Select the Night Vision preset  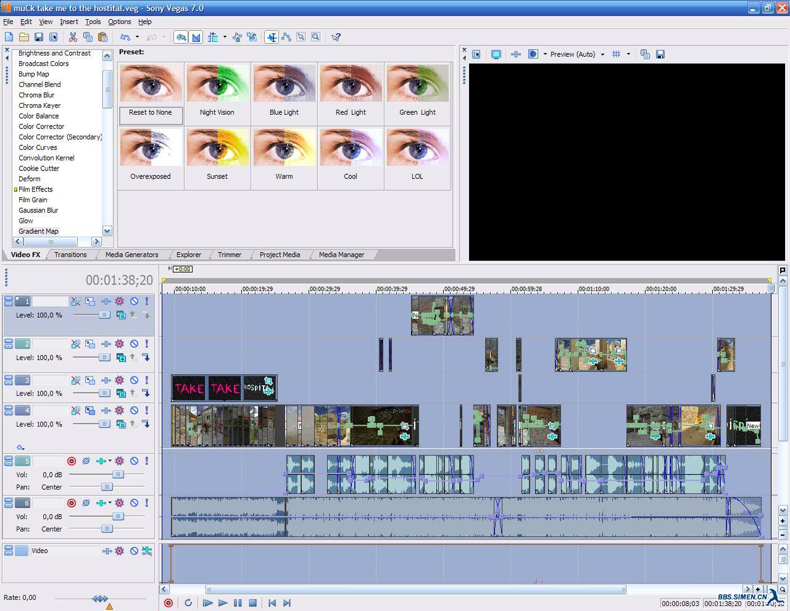217,93
